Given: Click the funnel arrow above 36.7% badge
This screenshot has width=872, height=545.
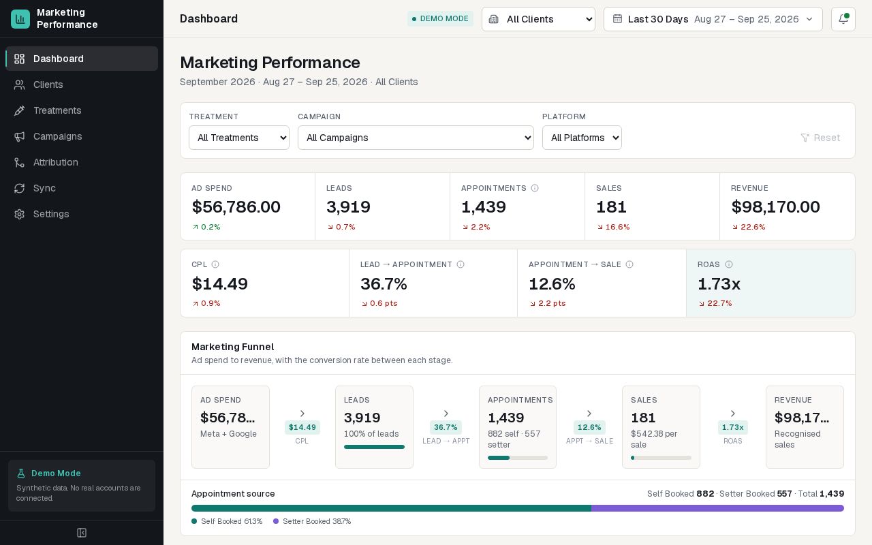Looking at the screenshot, I should coord(446,414).
